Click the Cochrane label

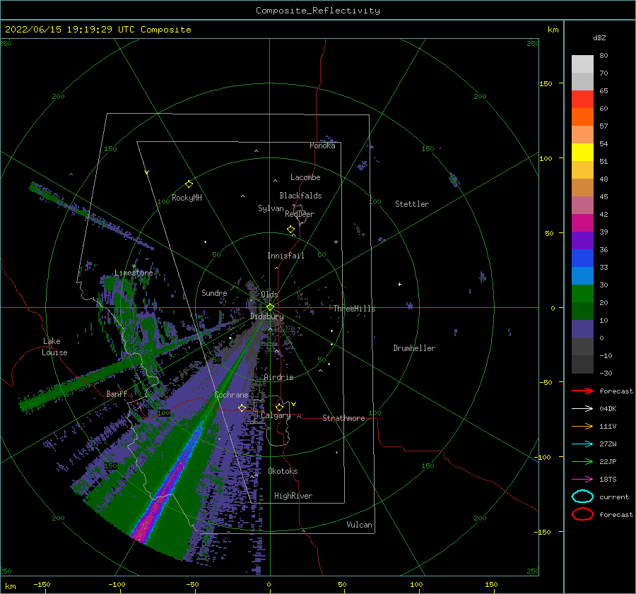click(x=231, y=395)
